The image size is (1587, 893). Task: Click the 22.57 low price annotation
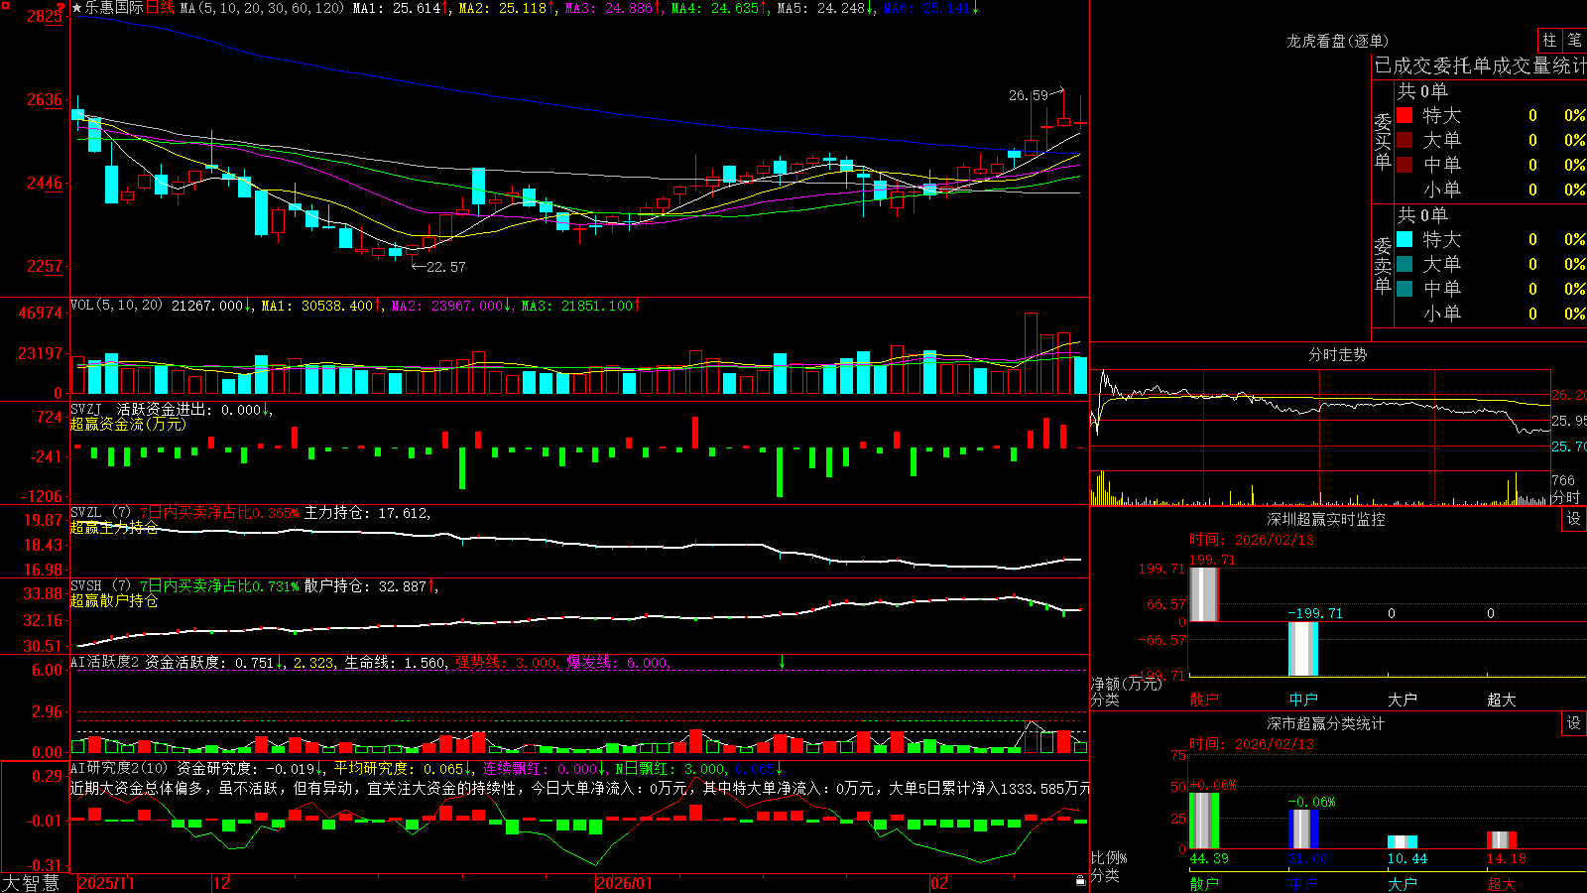[445, 267]
